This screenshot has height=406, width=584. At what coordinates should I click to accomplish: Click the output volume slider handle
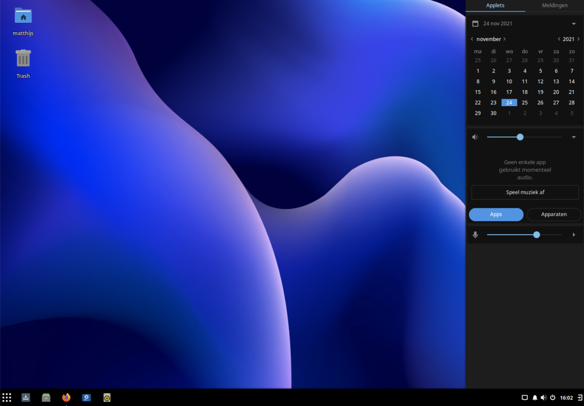[x=520, y=137]
